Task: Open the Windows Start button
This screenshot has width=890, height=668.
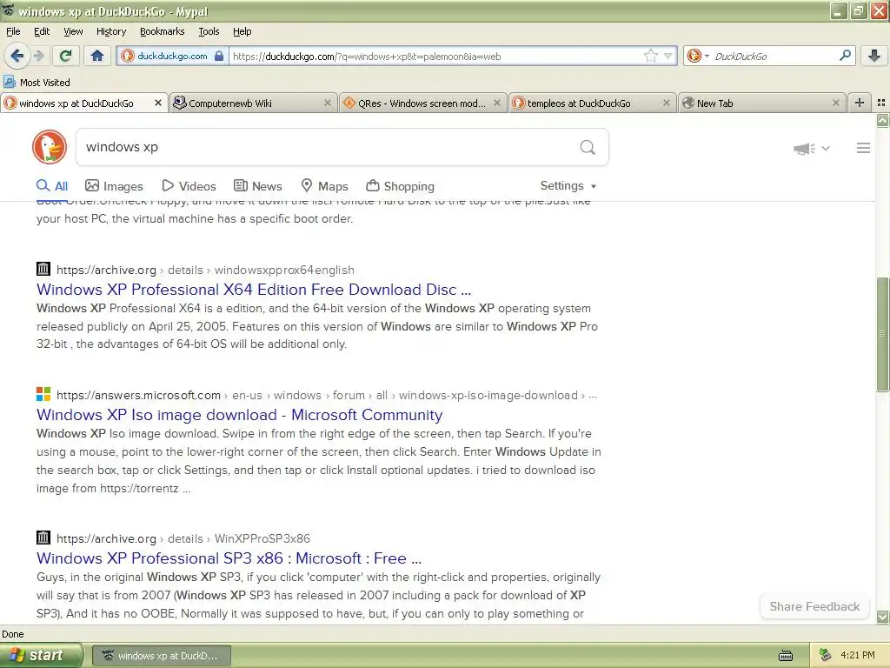Action: click(x=41, y=656)
